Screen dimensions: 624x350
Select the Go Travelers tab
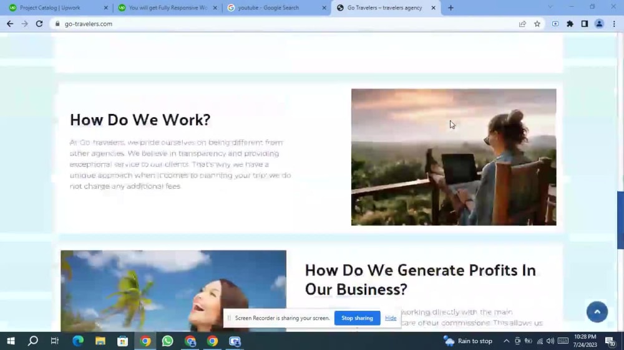[384, 7]
